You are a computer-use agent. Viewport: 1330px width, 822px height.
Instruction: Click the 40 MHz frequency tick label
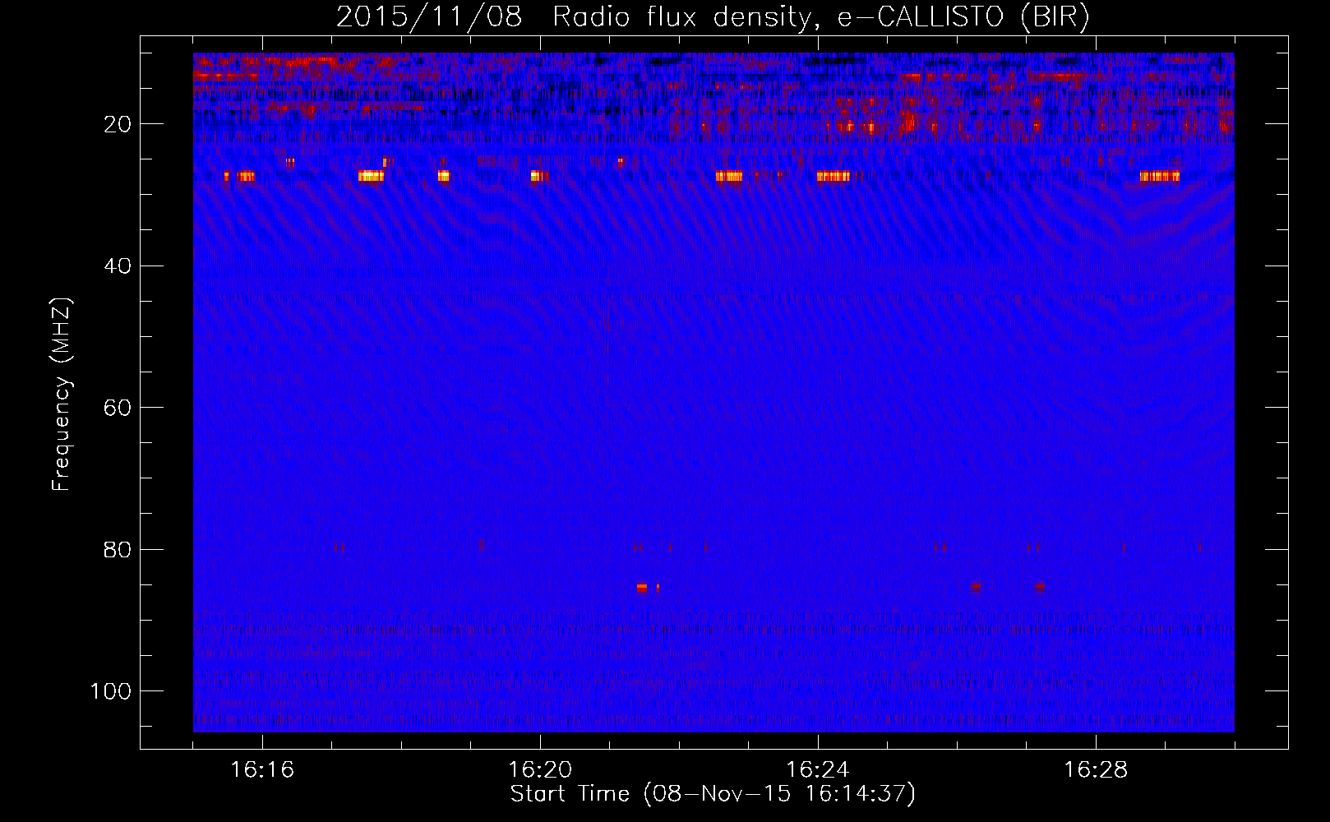point(118,266)
